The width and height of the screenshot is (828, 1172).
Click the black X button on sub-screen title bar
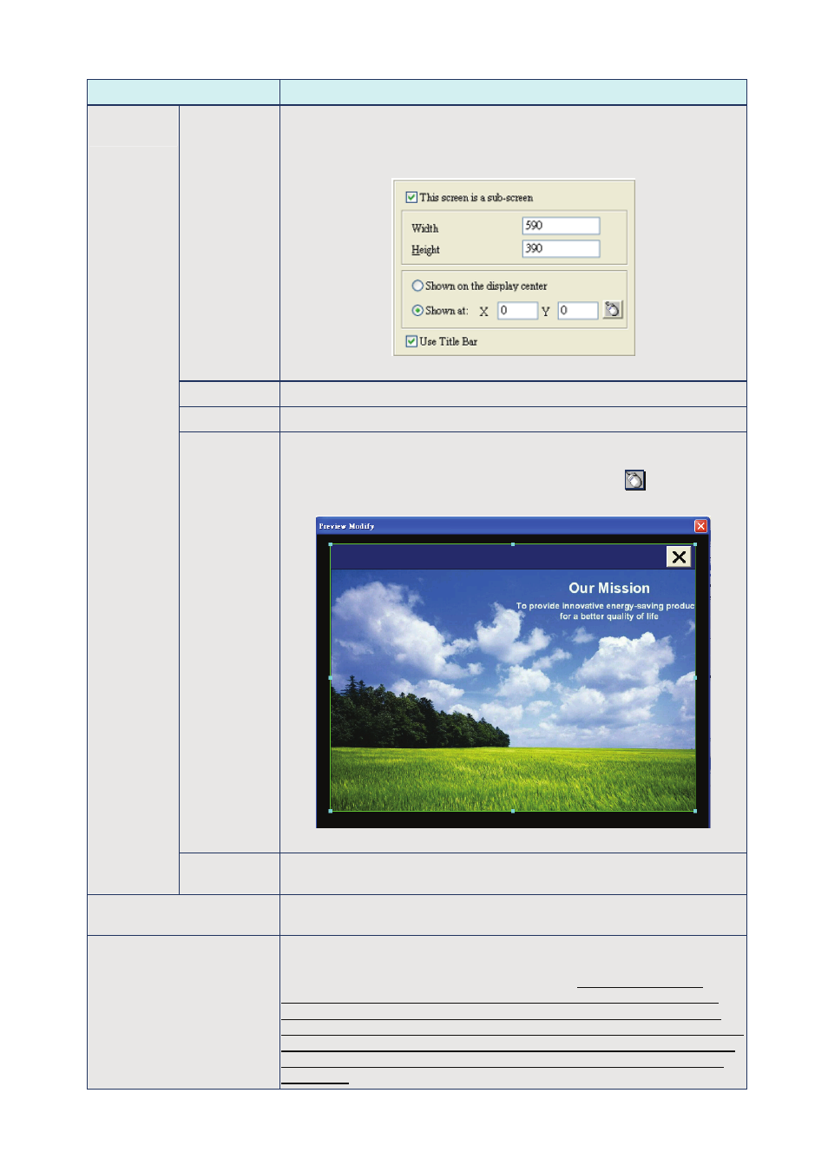coord(679,556)
